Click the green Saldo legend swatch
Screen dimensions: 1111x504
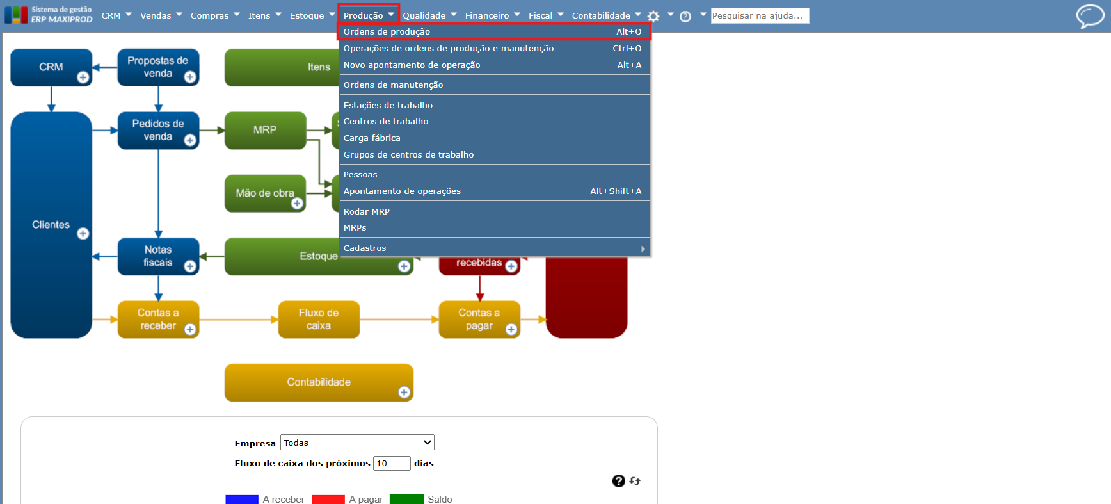[x=406, y=500]
